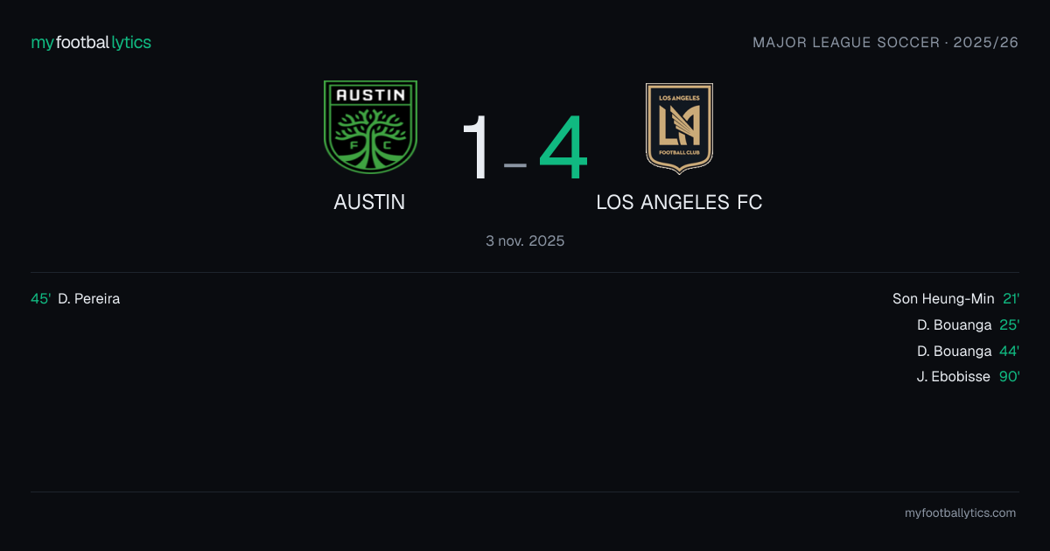1050x551 pixels.
Task: Click the Austin FC crest logo
Action: (370, 128)
